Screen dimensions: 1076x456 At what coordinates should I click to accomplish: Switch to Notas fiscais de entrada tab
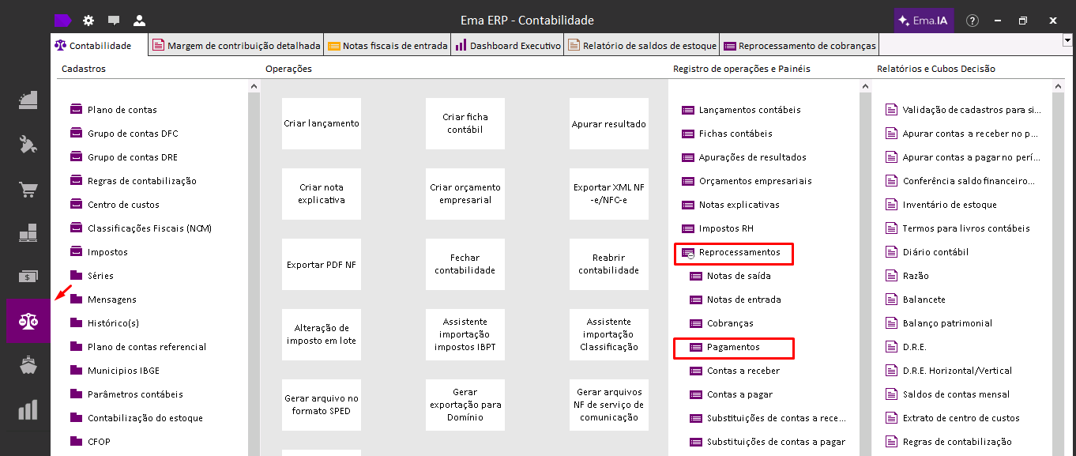click(x=388, y=46)
